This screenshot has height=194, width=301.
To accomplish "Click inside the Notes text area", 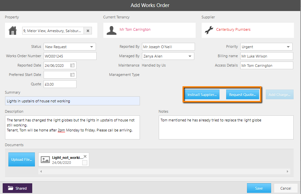I will (x=226, y=127).
